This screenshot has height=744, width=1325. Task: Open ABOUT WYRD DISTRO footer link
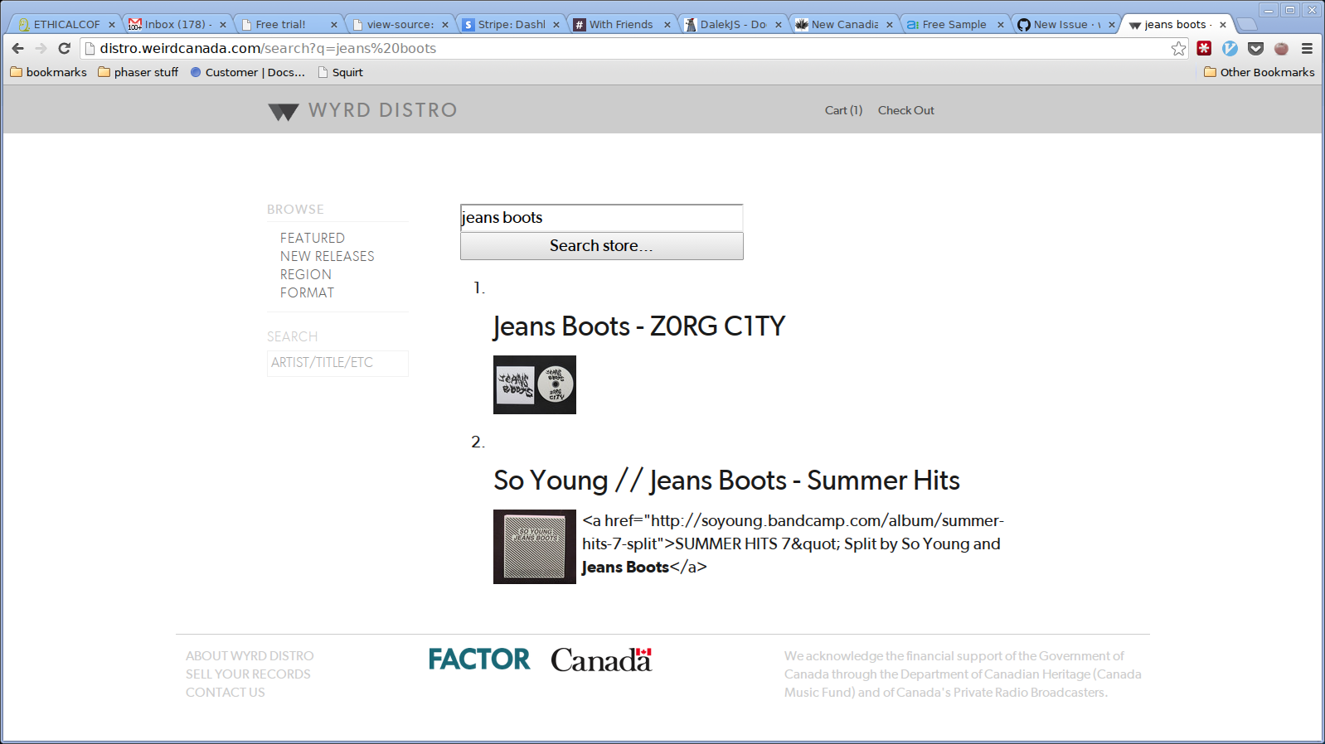pyautogui.click(x=250, y=656)
